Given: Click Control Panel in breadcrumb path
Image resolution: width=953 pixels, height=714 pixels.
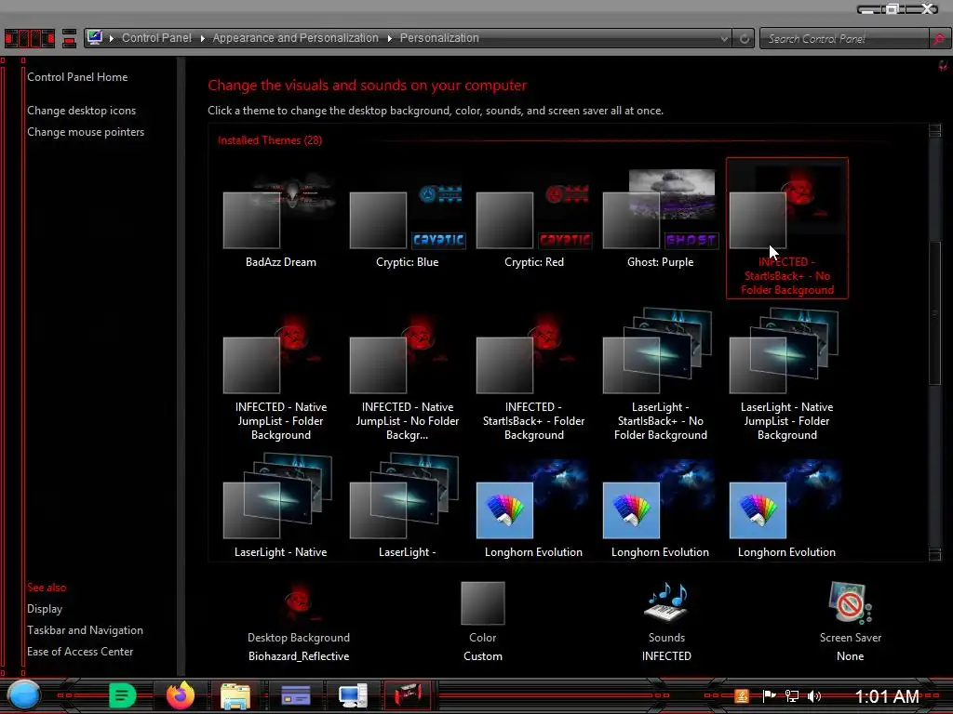Looking at the screenshot, I should (x=156, y=37).
